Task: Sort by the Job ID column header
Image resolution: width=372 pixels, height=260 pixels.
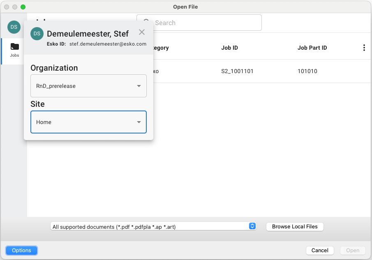Action: (x=229, y=48)
